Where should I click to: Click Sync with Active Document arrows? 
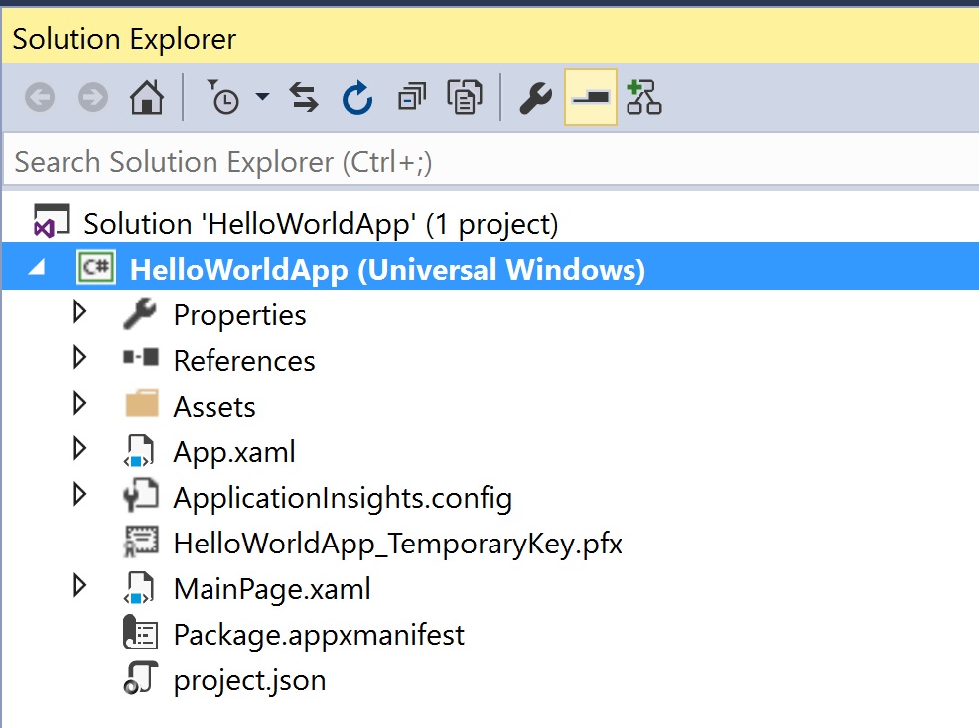click(x=304, y=97)
